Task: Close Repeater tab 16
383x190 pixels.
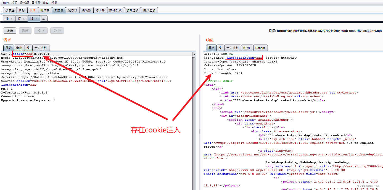Action: 12,19
